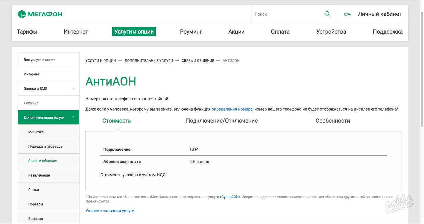This screenshot has width=424, height=224.
Task: Open the «СуперАОН» link
Action: 230,197
